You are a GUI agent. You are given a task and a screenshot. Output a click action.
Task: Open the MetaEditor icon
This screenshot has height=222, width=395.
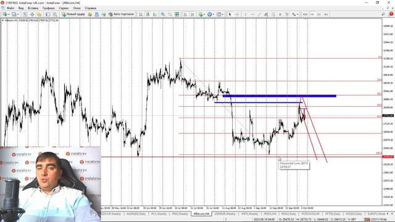pos(90,14)
